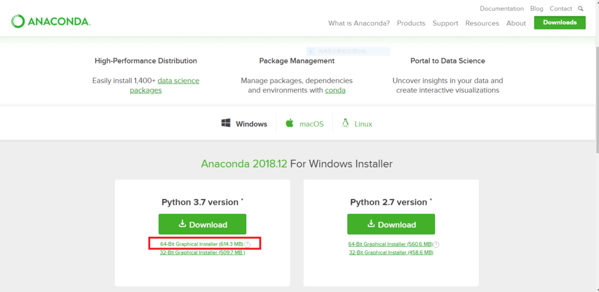
Task: Download the Python 2.7 version
Action: 391,224
